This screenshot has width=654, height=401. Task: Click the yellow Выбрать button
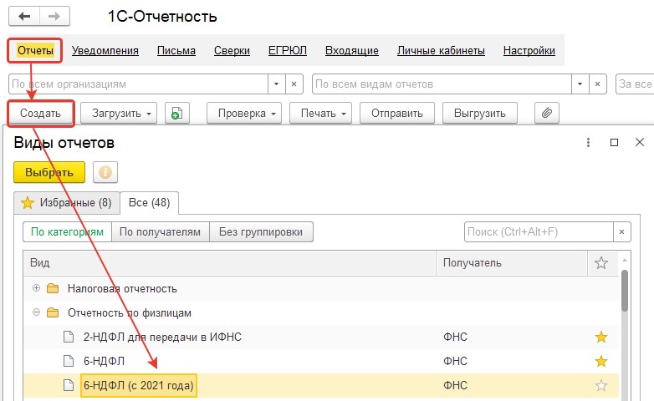[x=49, y=173]
